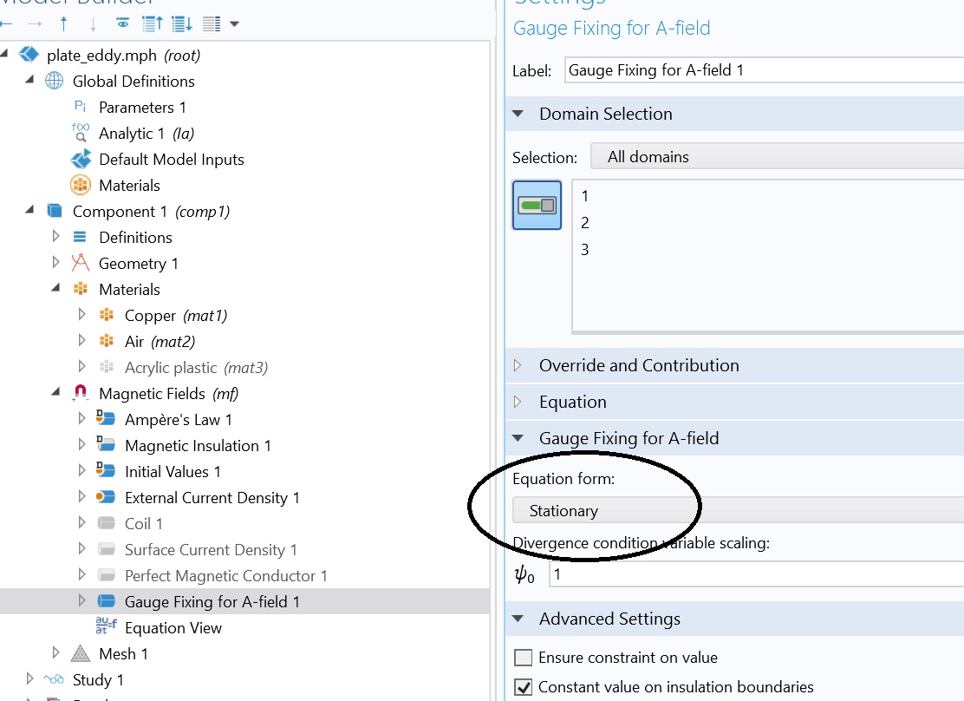Screen dimensions: 964x701
Task: Expand the Study 1 node
Action: pyautogui.click(x=30, y=679)
